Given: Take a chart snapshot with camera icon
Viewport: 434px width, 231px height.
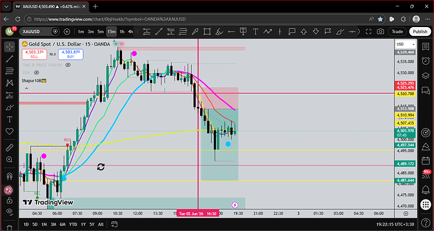Looking at the screenshot, I should pos(381,31).
